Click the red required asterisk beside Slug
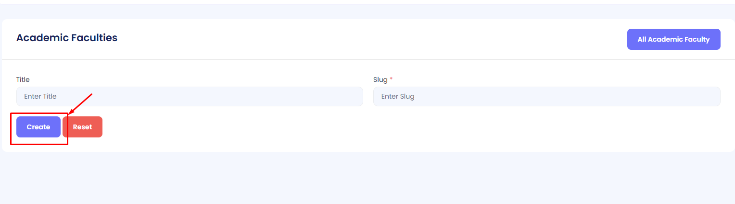 coord(391,79)
